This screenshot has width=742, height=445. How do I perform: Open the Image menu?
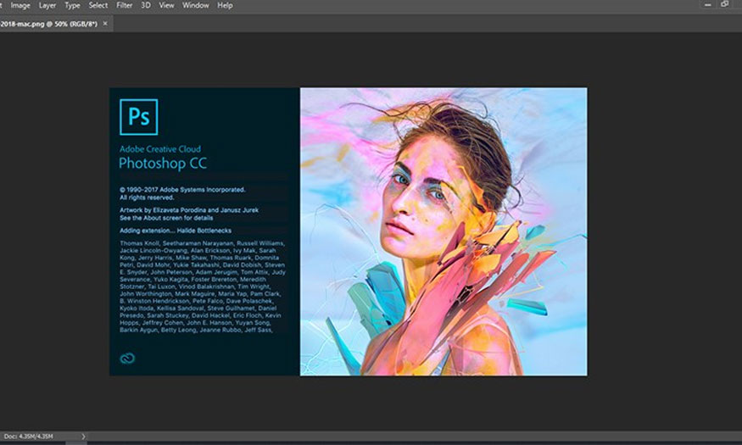pyautogui.click(x=20, y=6)
